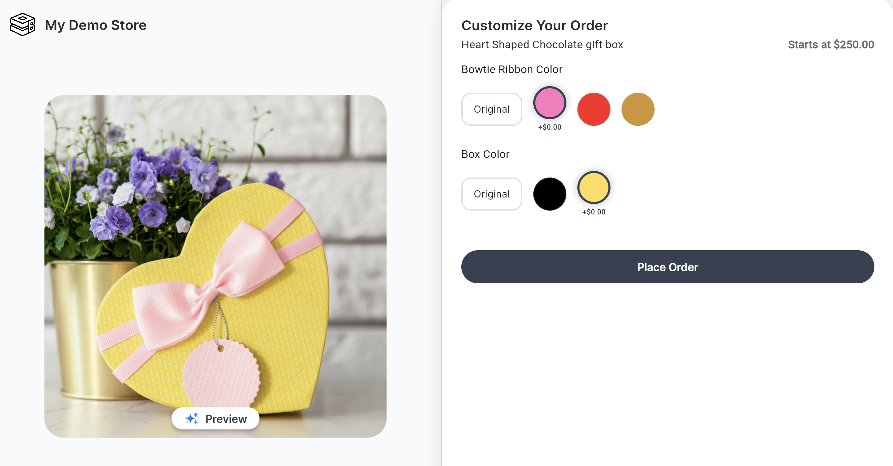Screen dimensions: 893x466
Task: Choose the red bowtie ribbon swatch
Action: tap(594, 109)
